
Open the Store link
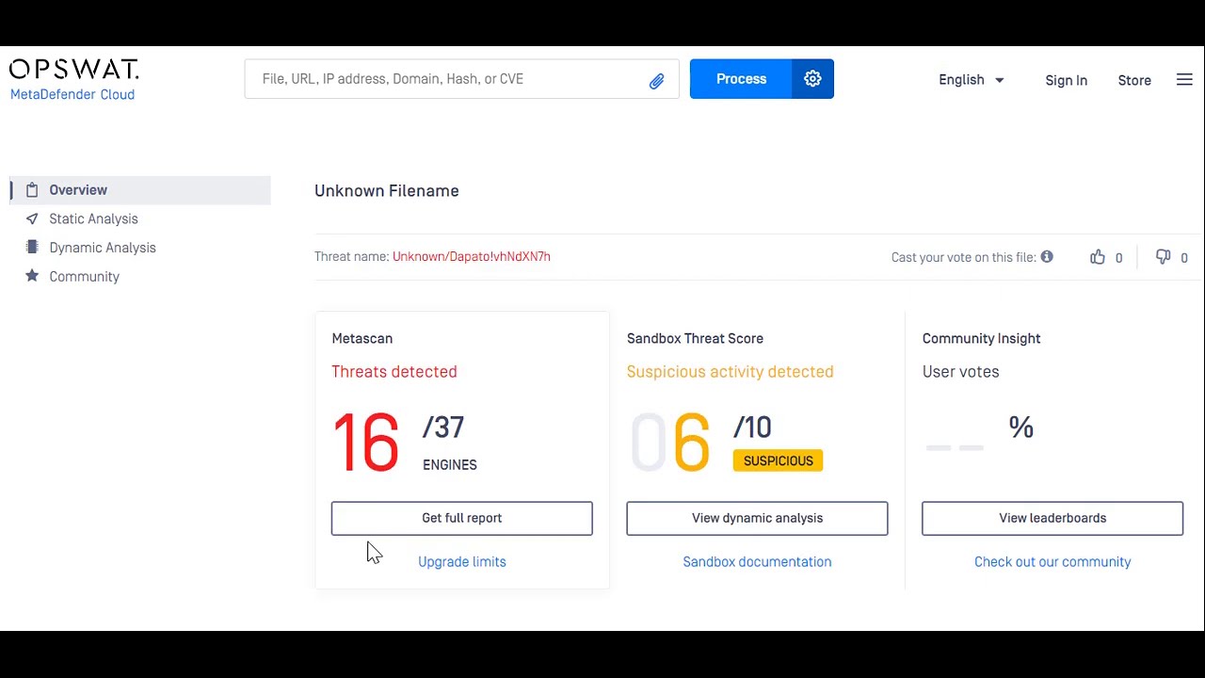point(1134,80)
